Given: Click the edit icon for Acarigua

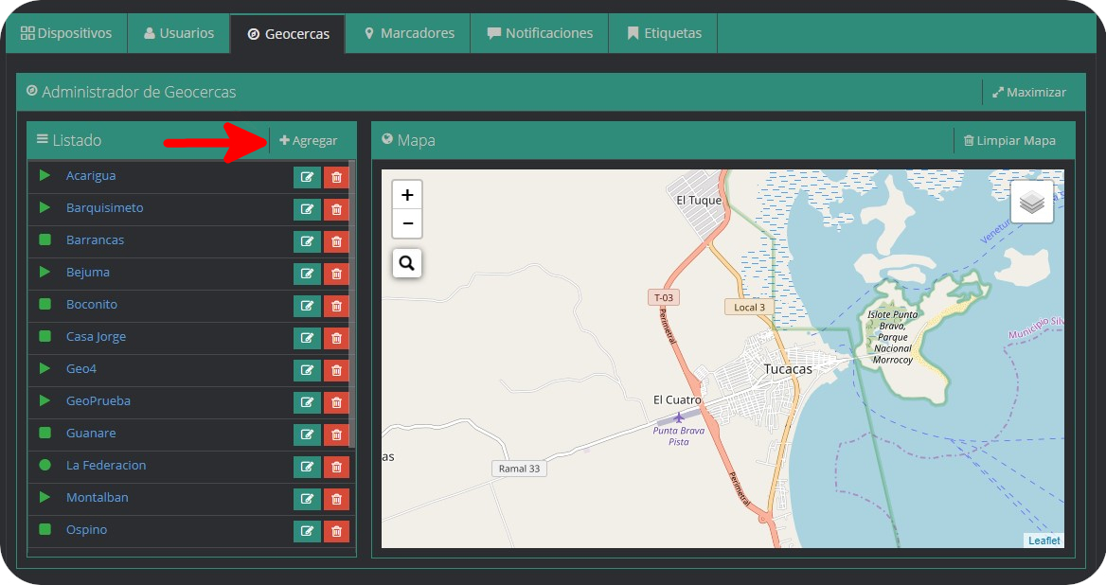Looking at the screenshot, I should tap(307, 177).
